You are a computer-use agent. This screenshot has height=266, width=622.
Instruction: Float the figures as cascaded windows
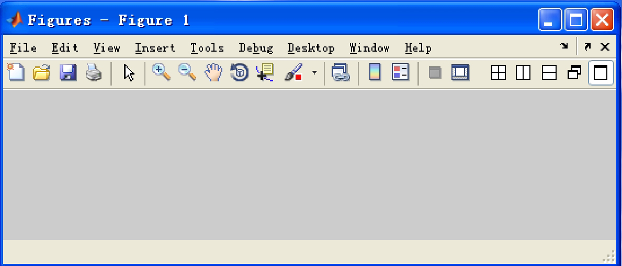click(x=574, y=72)
